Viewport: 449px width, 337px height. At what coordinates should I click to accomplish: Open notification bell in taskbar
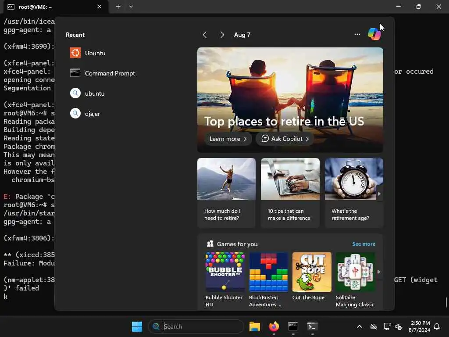coord(437,326)
